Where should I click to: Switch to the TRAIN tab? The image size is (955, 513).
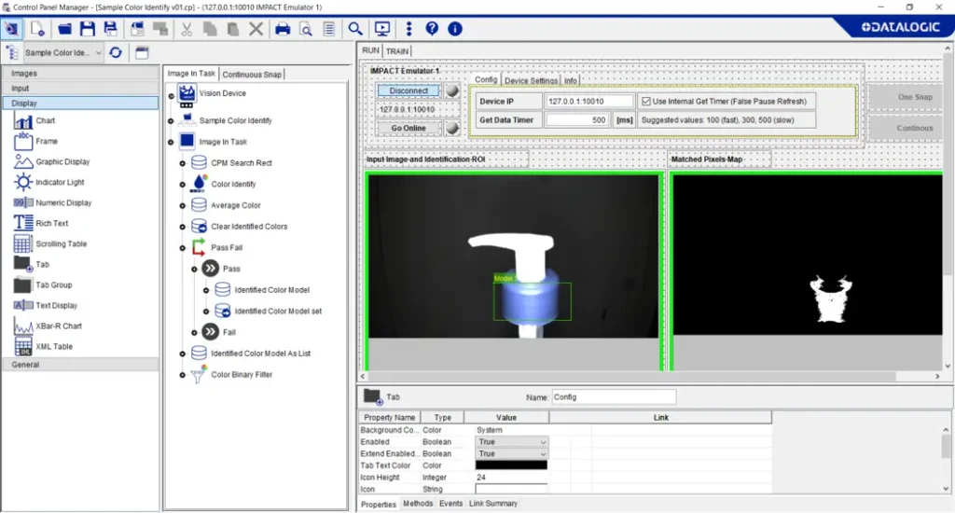[x=397, y=50]
